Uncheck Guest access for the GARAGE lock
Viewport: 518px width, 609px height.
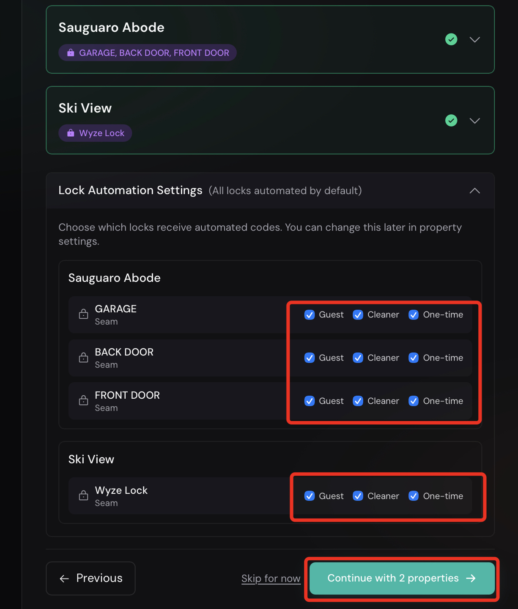coord(310,314)
